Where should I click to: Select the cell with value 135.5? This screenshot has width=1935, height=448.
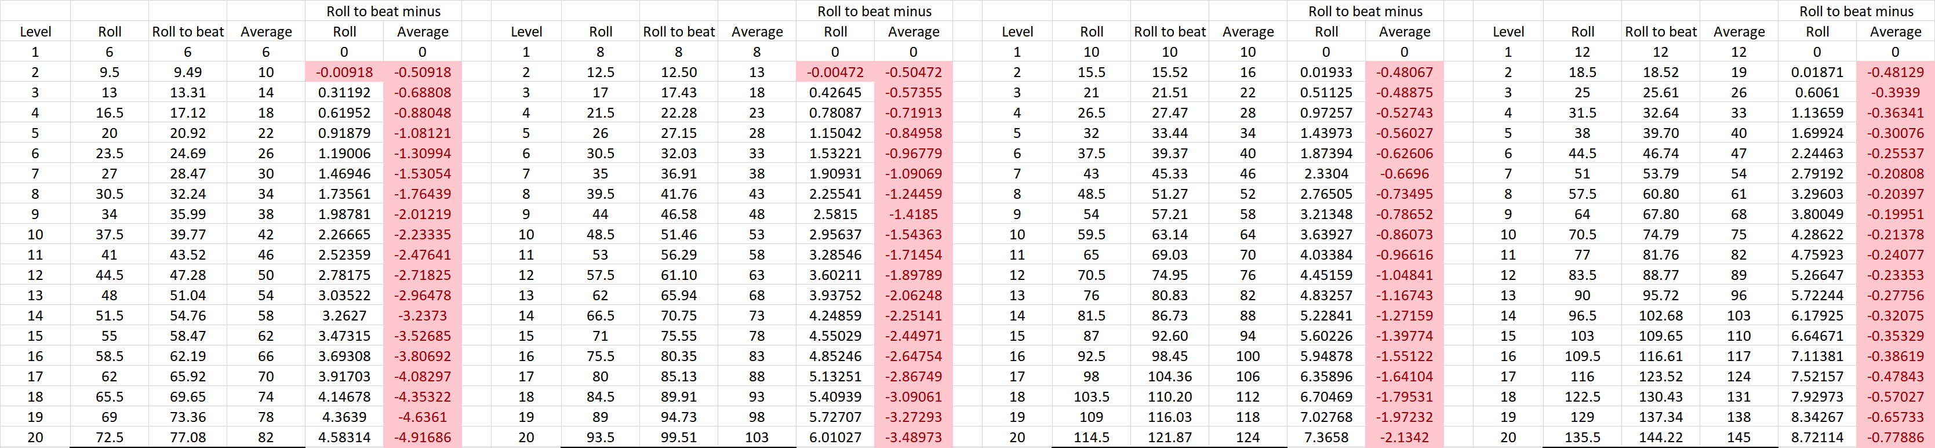coord(1582,437)
